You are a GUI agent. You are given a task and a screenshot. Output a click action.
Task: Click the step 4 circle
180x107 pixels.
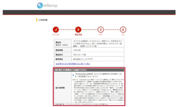(x=123, y=30)
